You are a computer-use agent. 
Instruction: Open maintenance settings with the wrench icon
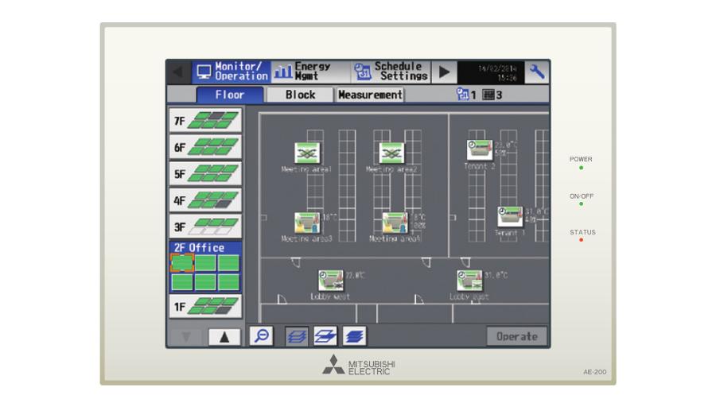click(538, 72)
